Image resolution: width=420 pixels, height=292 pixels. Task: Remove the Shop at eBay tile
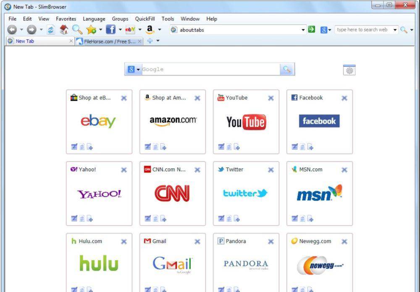(124, 98)
